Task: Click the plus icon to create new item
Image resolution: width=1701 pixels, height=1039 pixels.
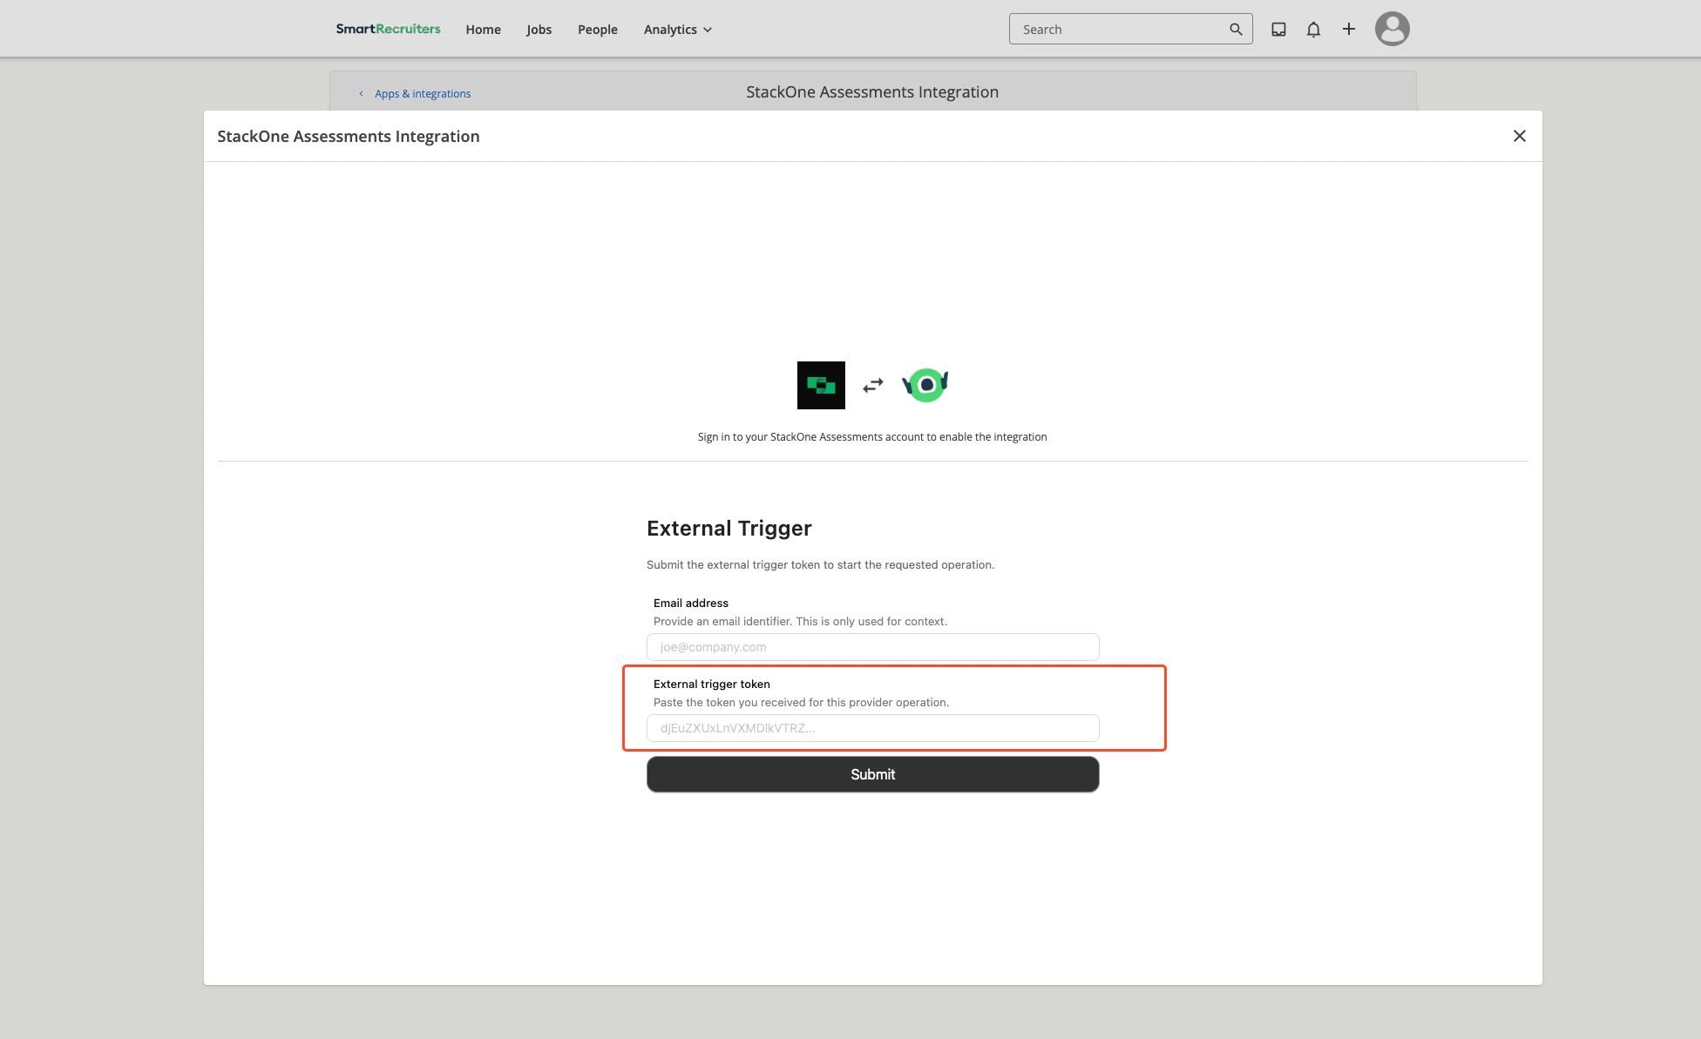Action: [1348, 28]
